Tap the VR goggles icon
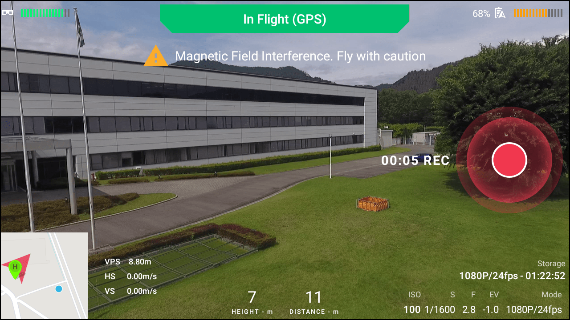This screenshot has width=570, height=320. coord(8,13)
